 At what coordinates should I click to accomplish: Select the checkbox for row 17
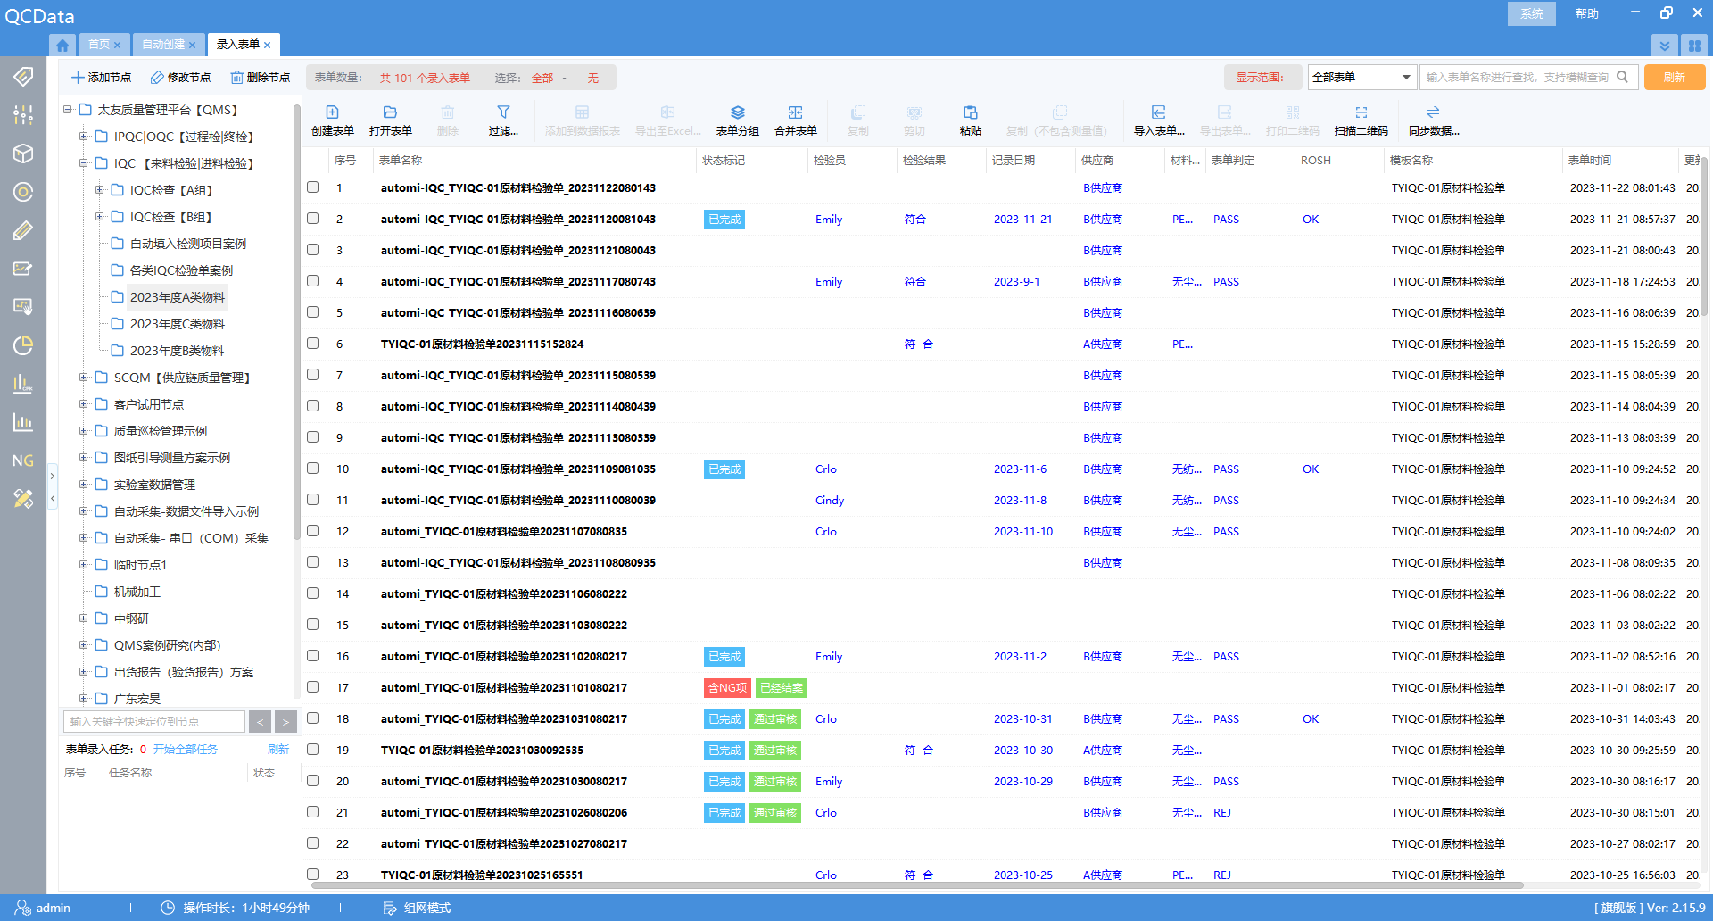(313, 687)
